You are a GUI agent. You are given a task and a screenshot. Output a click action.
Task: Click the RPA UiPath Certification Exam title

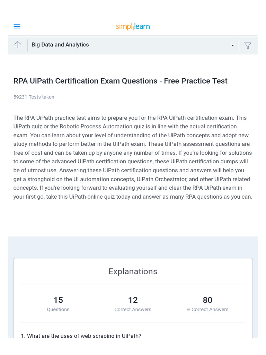click(x=120, y=81)
